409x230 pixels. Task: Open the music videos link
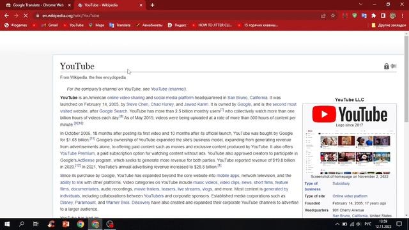tap(205, 182)
